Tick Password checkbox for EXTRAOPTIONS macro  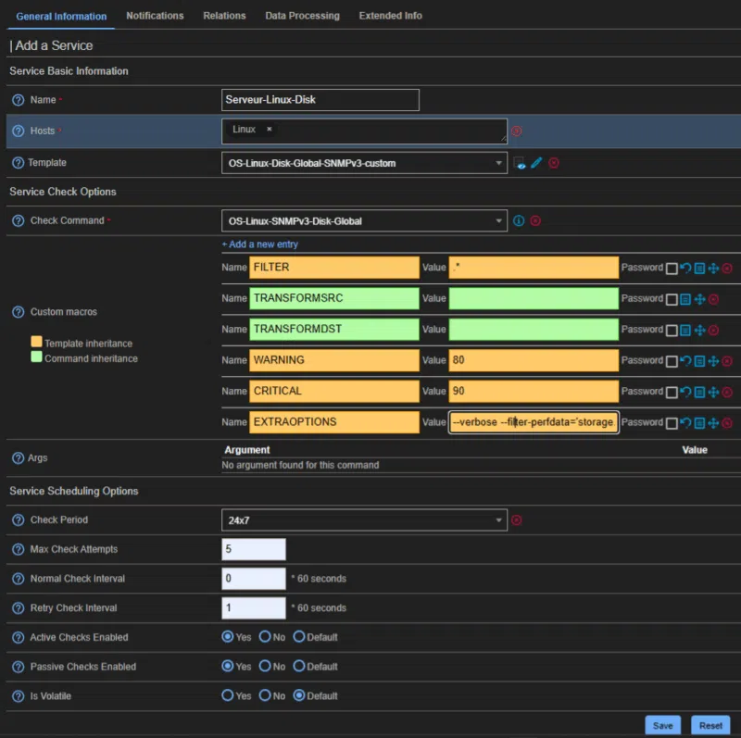pos(672,423)
